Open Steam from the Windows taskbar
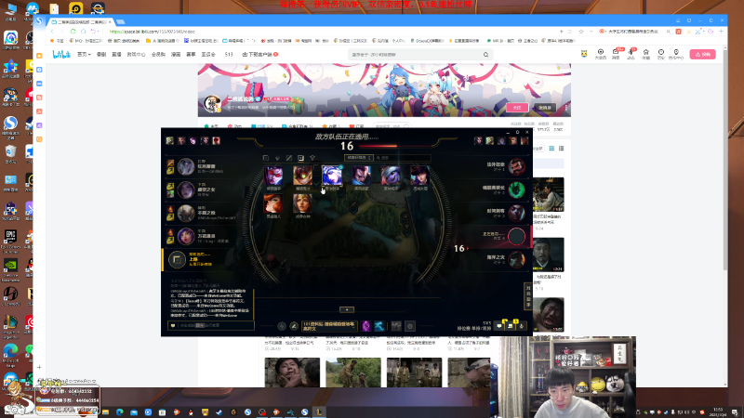 219,412
